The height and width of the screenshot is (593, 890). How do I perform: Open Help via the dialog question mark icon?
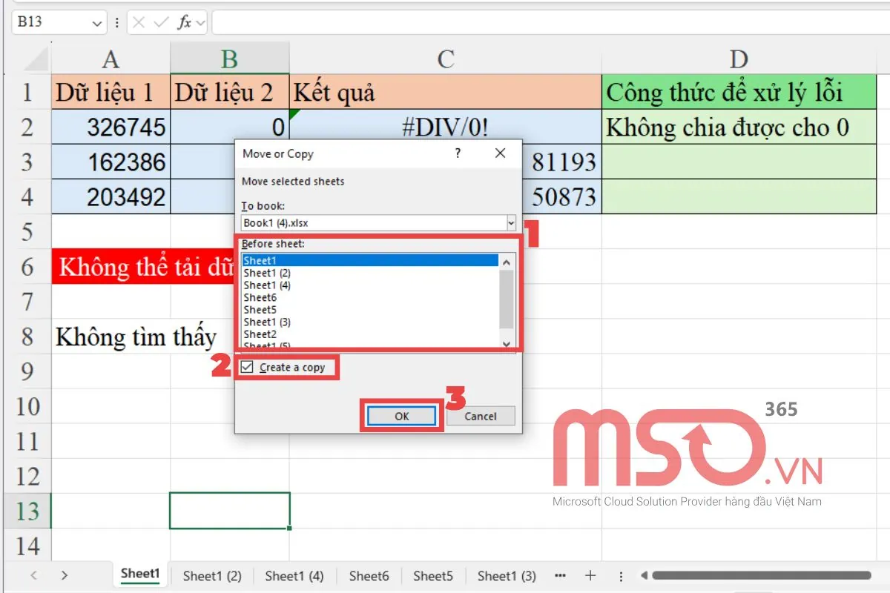[x=458, y=153]
